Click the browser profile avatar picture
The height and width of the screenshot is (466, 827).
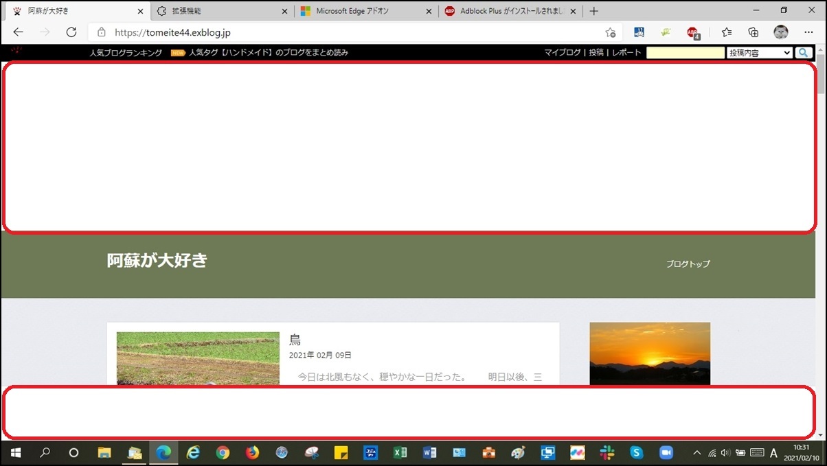pos(781,32)
